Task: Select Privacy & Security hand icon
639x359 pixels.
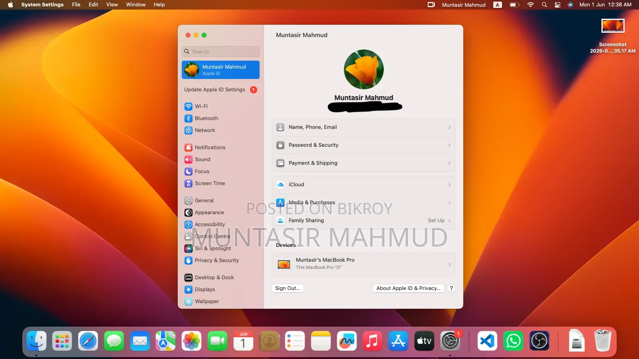Action: [x=189, y=260]
